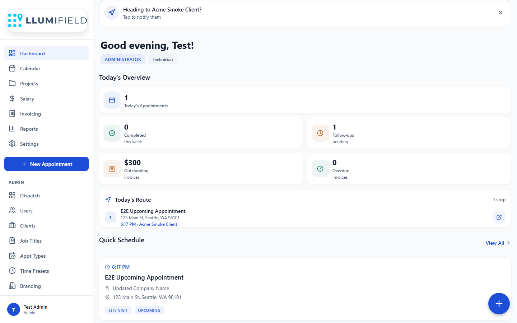Click the Clients briefcase icon

click(12, 225)
